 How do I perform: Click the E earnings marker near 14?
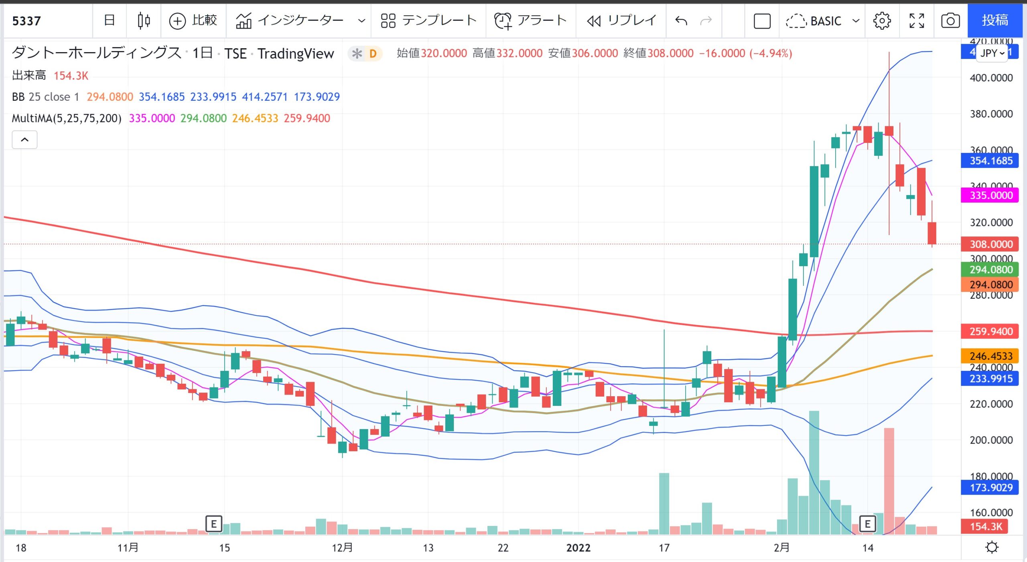[x=867, y=524]
